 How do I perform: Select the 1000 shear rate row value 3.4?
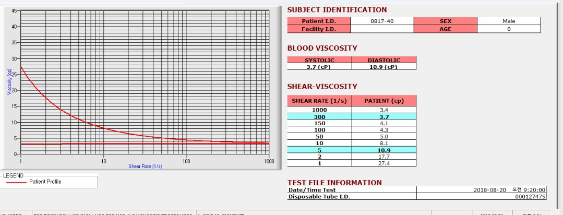(384, 110)
